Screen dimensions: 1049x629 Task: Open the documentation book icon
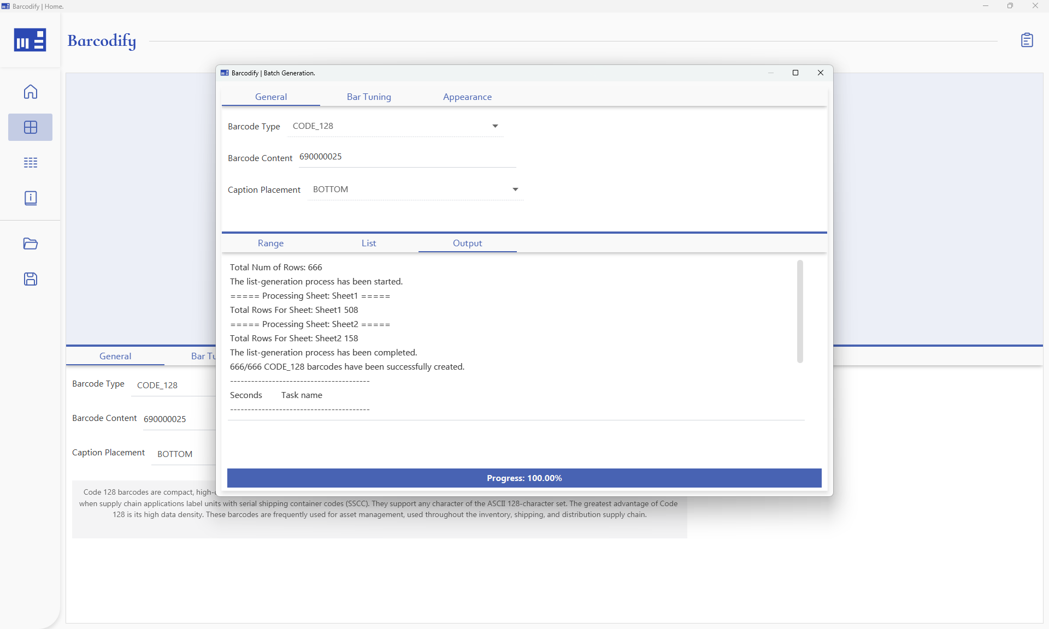click(x=30, y=198)
